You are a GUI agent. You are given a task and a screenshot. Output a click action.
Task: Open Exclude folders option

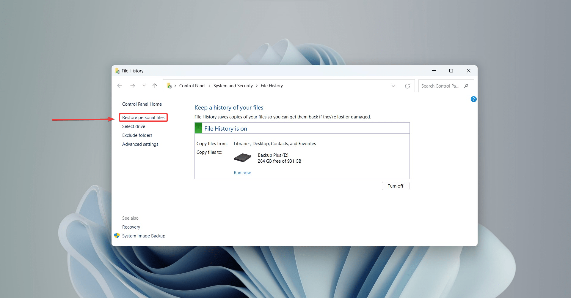click(x=137, y=135)
